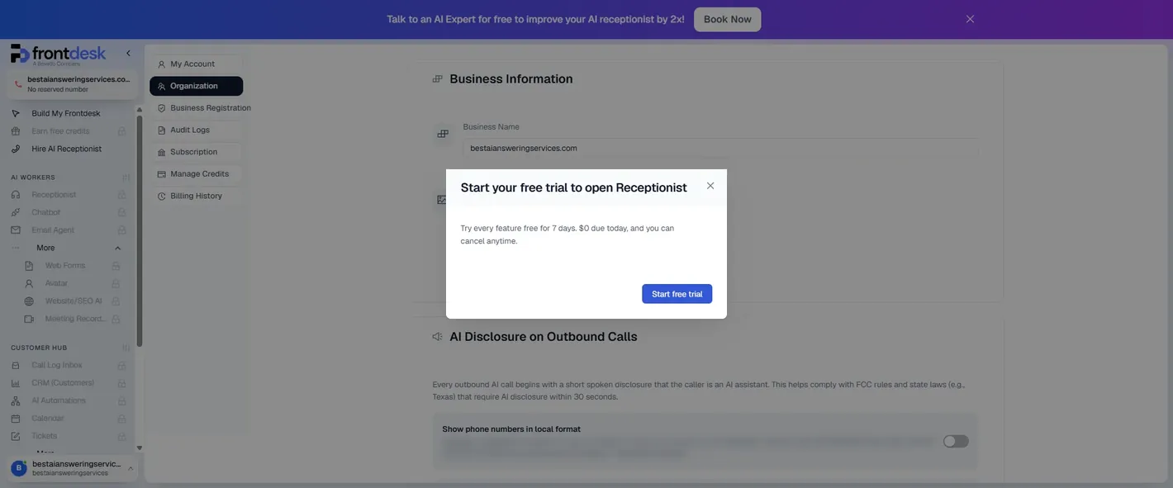
Task: Click the lock icon beside Email Agent
Action: click(122, 230)
